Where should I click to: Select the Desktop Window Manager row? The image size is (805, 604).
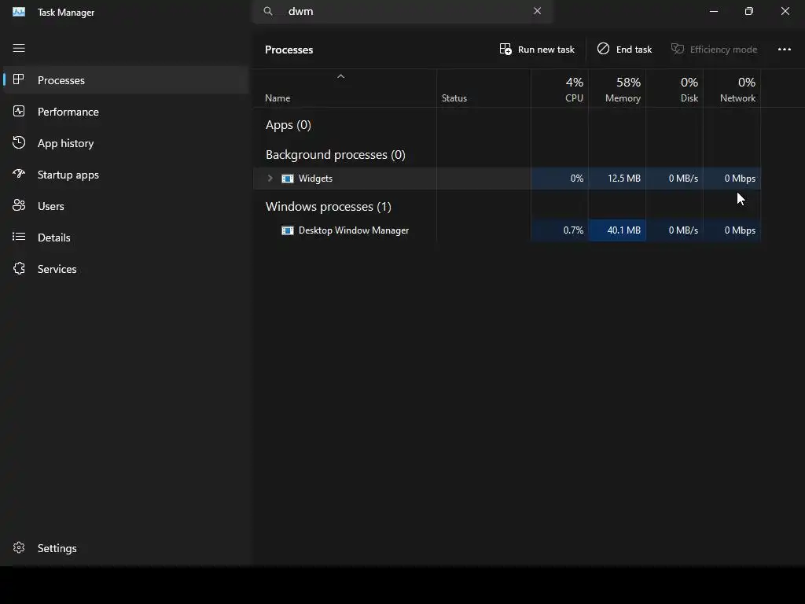(507, 230)
